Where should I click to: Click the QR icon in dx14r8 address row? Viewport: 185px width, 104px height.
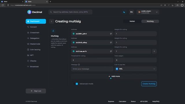pos(111,42)
